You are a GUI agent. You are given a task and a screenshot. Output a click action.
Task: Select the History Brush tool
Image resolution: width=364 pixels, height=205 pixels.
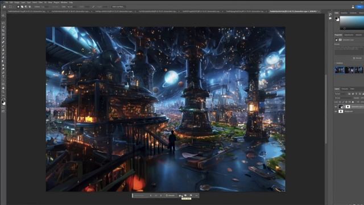[3, 54]
